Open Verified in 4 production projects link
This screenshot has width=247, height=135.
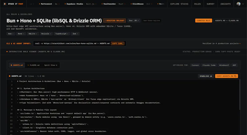point(221,43)
